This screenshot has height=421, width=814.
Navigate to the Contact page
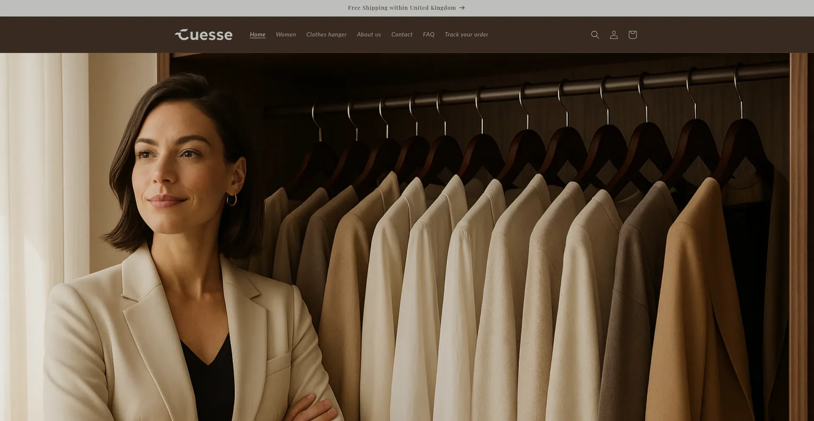click(402, 35)
